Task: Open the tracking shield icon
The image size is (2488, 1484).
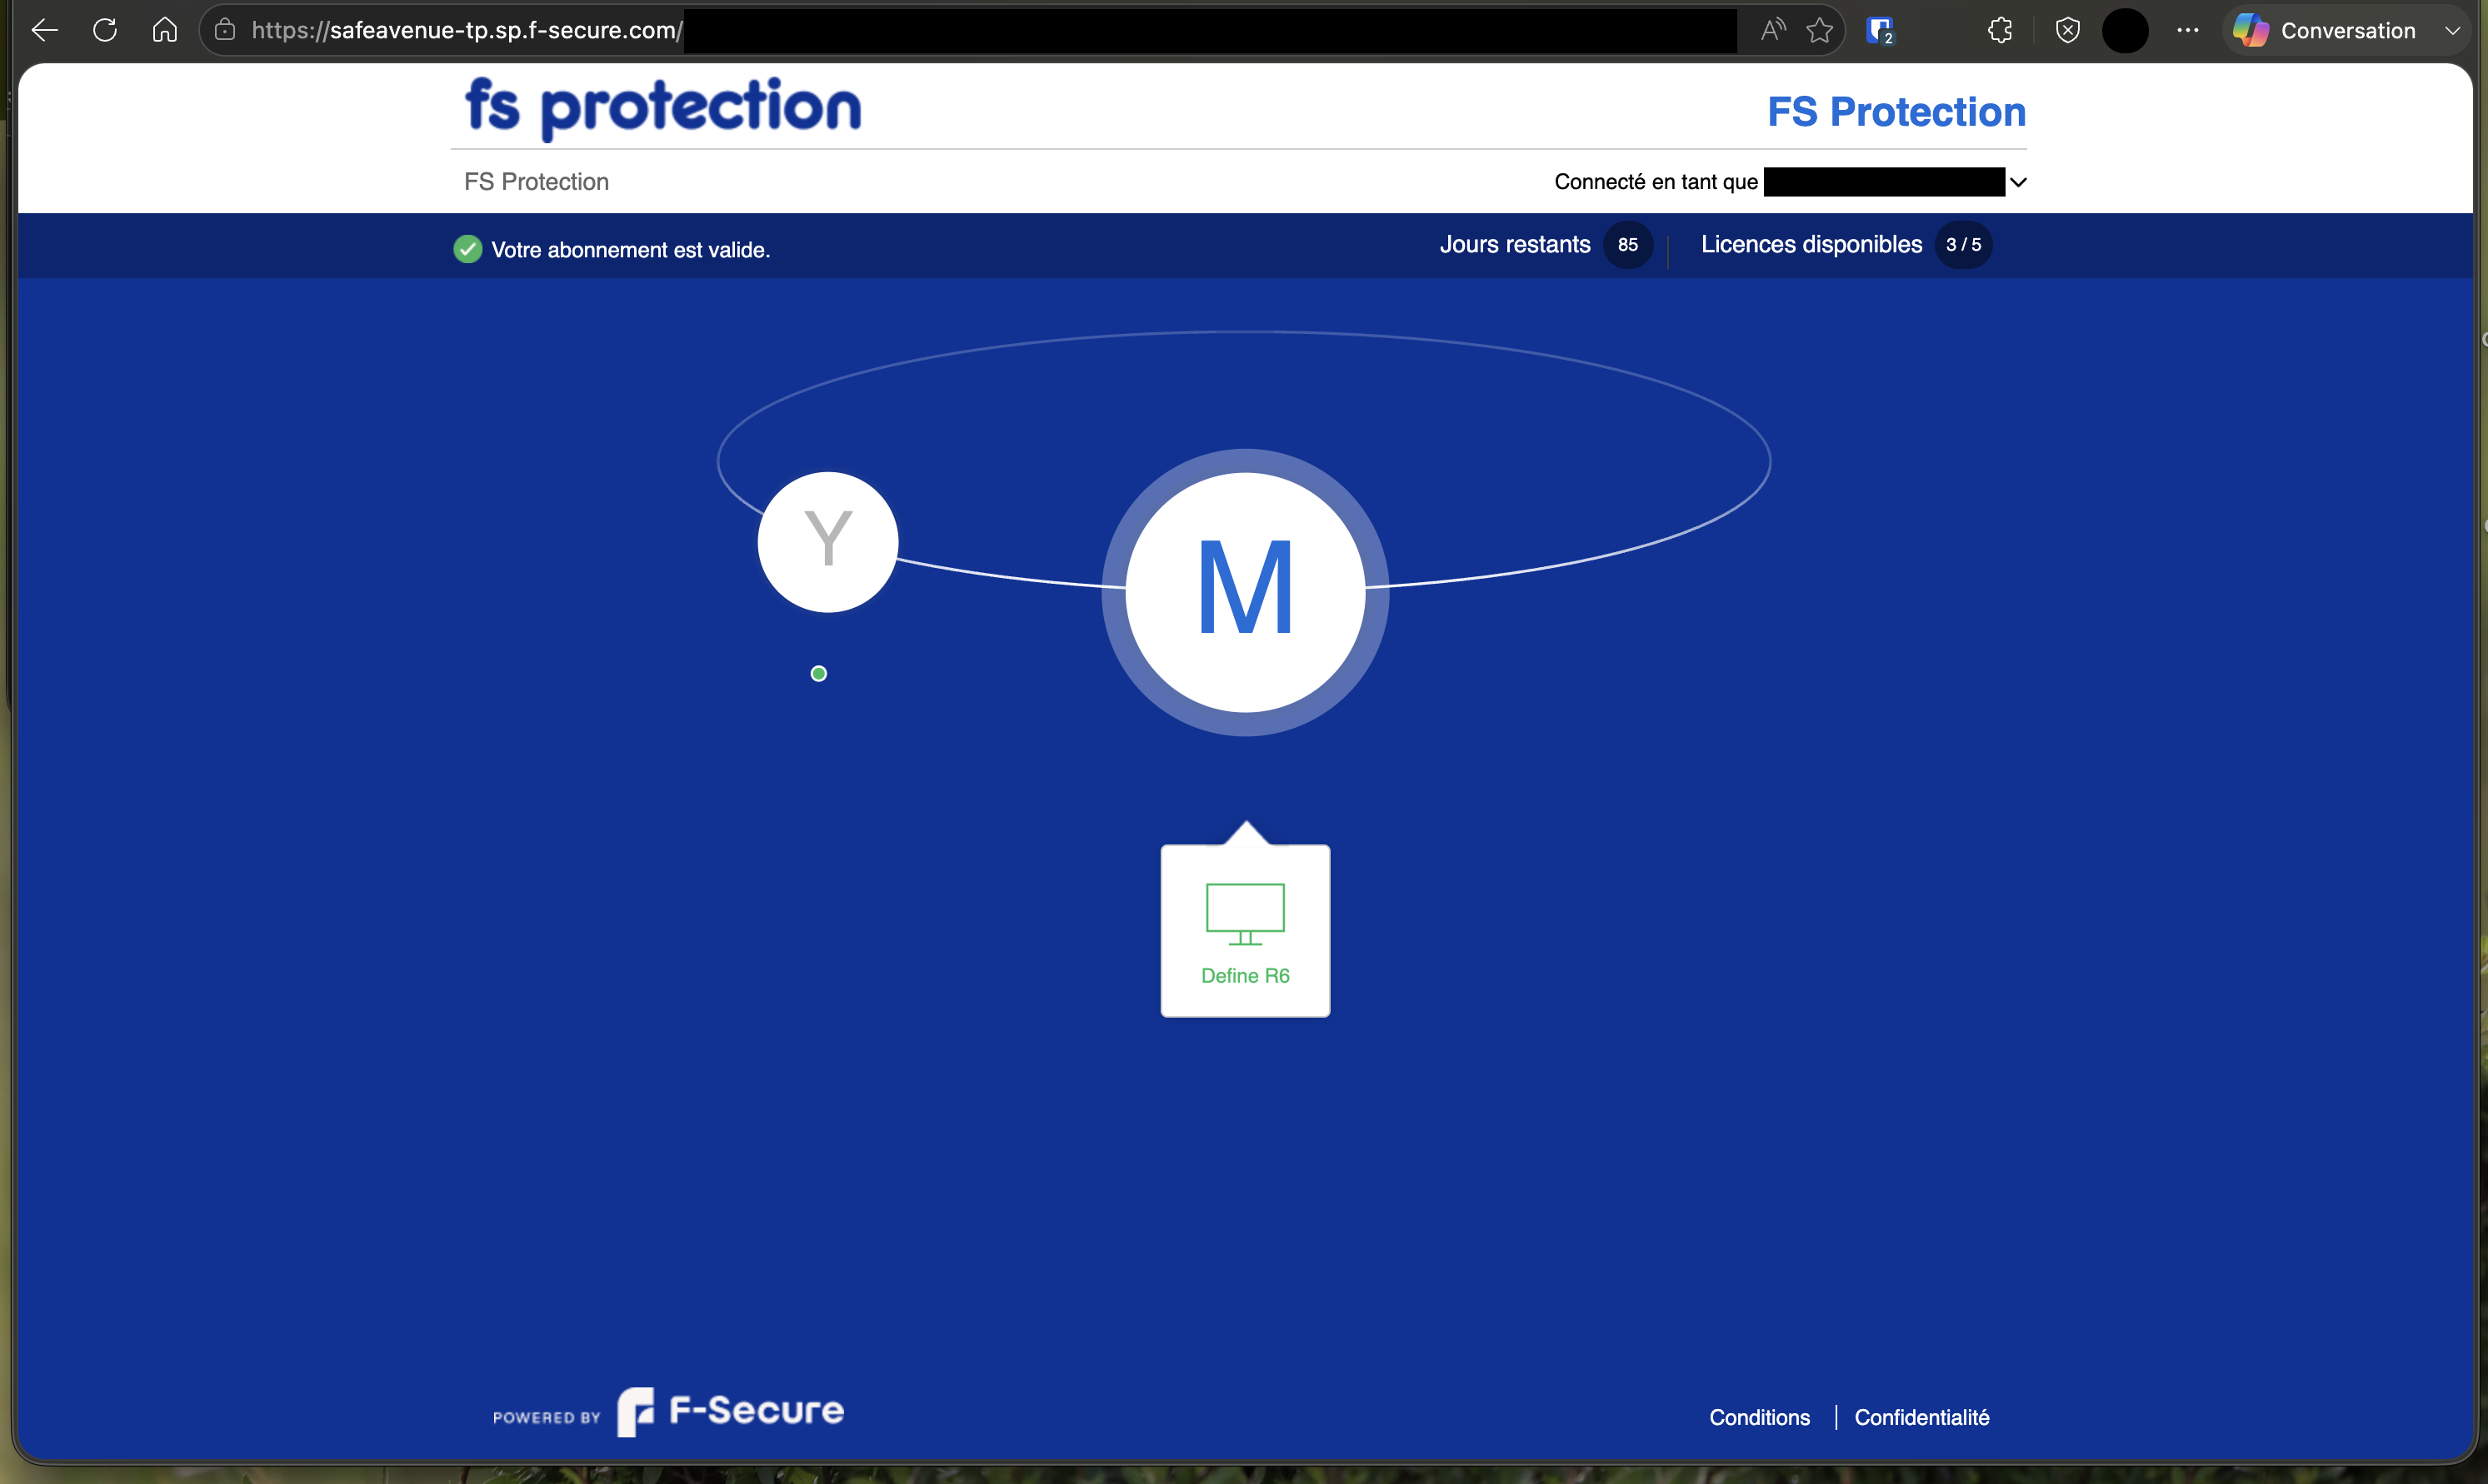Action: 2068,31
